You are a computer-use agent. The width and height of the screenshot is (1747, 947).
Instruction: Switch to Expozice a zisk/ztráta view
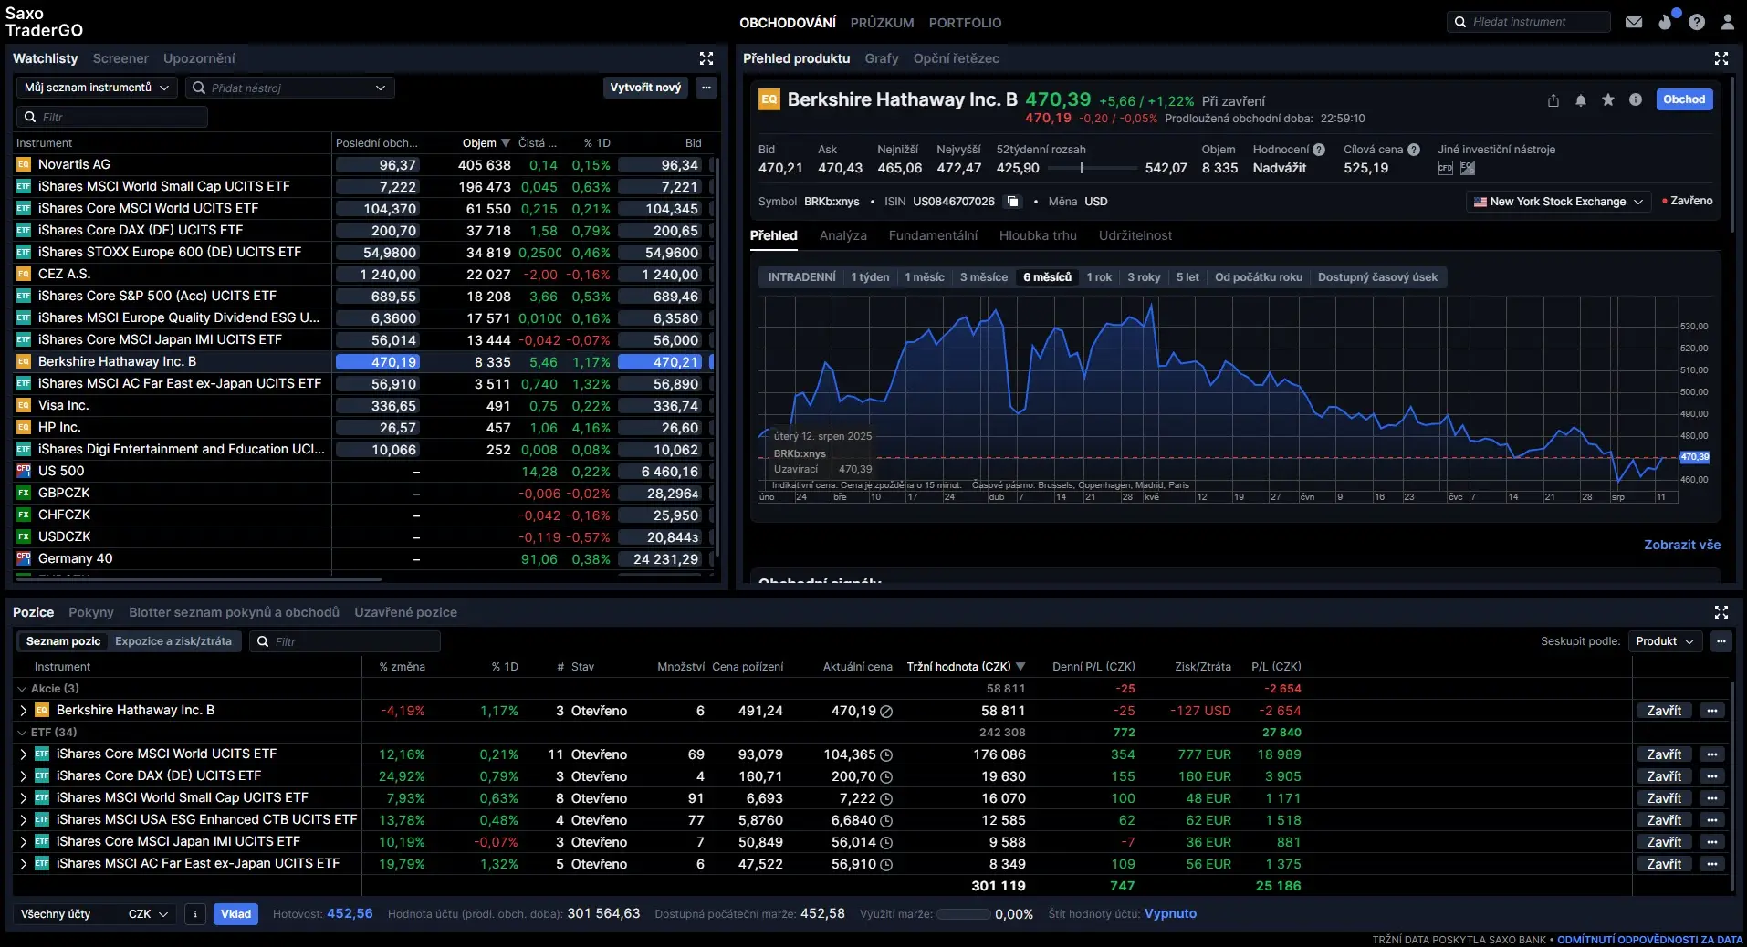(173, 641)
